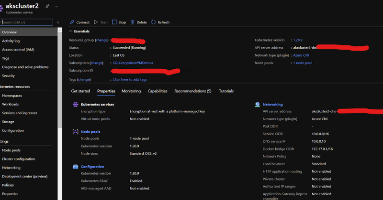Viewport: 383px width, 200px height.
Task: Select the East US location value
Action: pyautogui.click(x=118, y=55)
